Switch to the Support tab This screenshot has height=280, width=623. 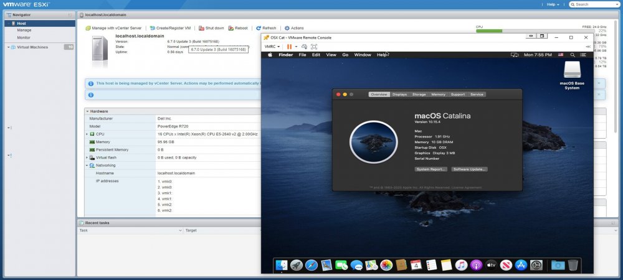458,95
